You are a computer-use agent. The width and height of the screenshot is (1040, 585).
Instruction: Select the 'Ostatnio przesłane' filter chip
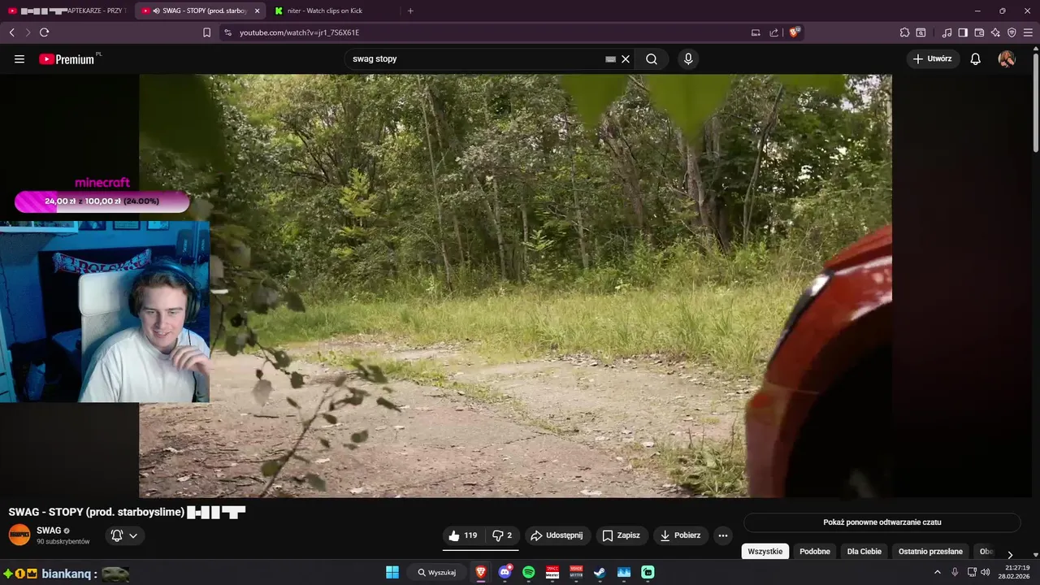pos(930,551)
